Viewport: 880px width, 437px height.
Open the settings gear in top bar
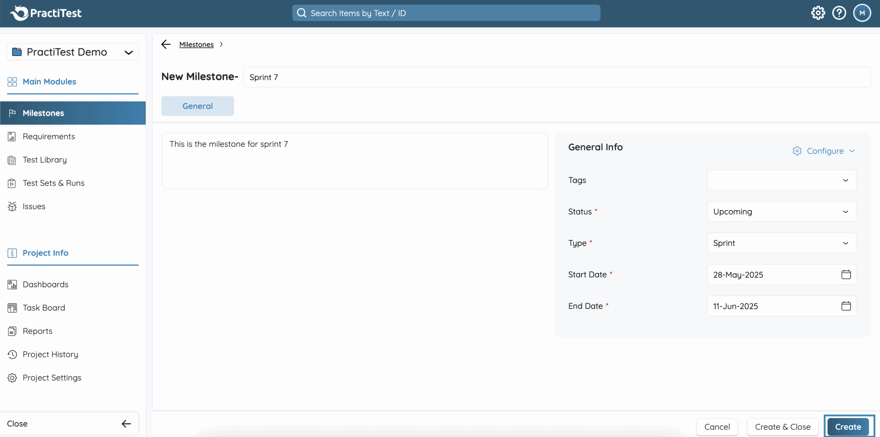click(x=818, y=13)
